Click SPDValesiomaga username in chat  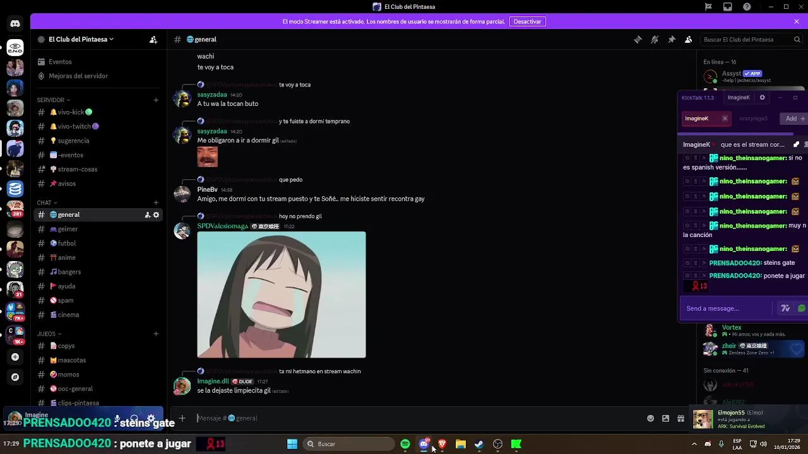(x=222, y=226)
